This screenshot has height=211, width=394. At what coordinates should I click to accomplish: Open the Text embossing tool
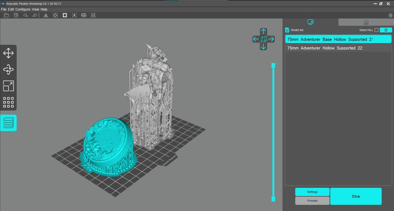tap(74, 15)
